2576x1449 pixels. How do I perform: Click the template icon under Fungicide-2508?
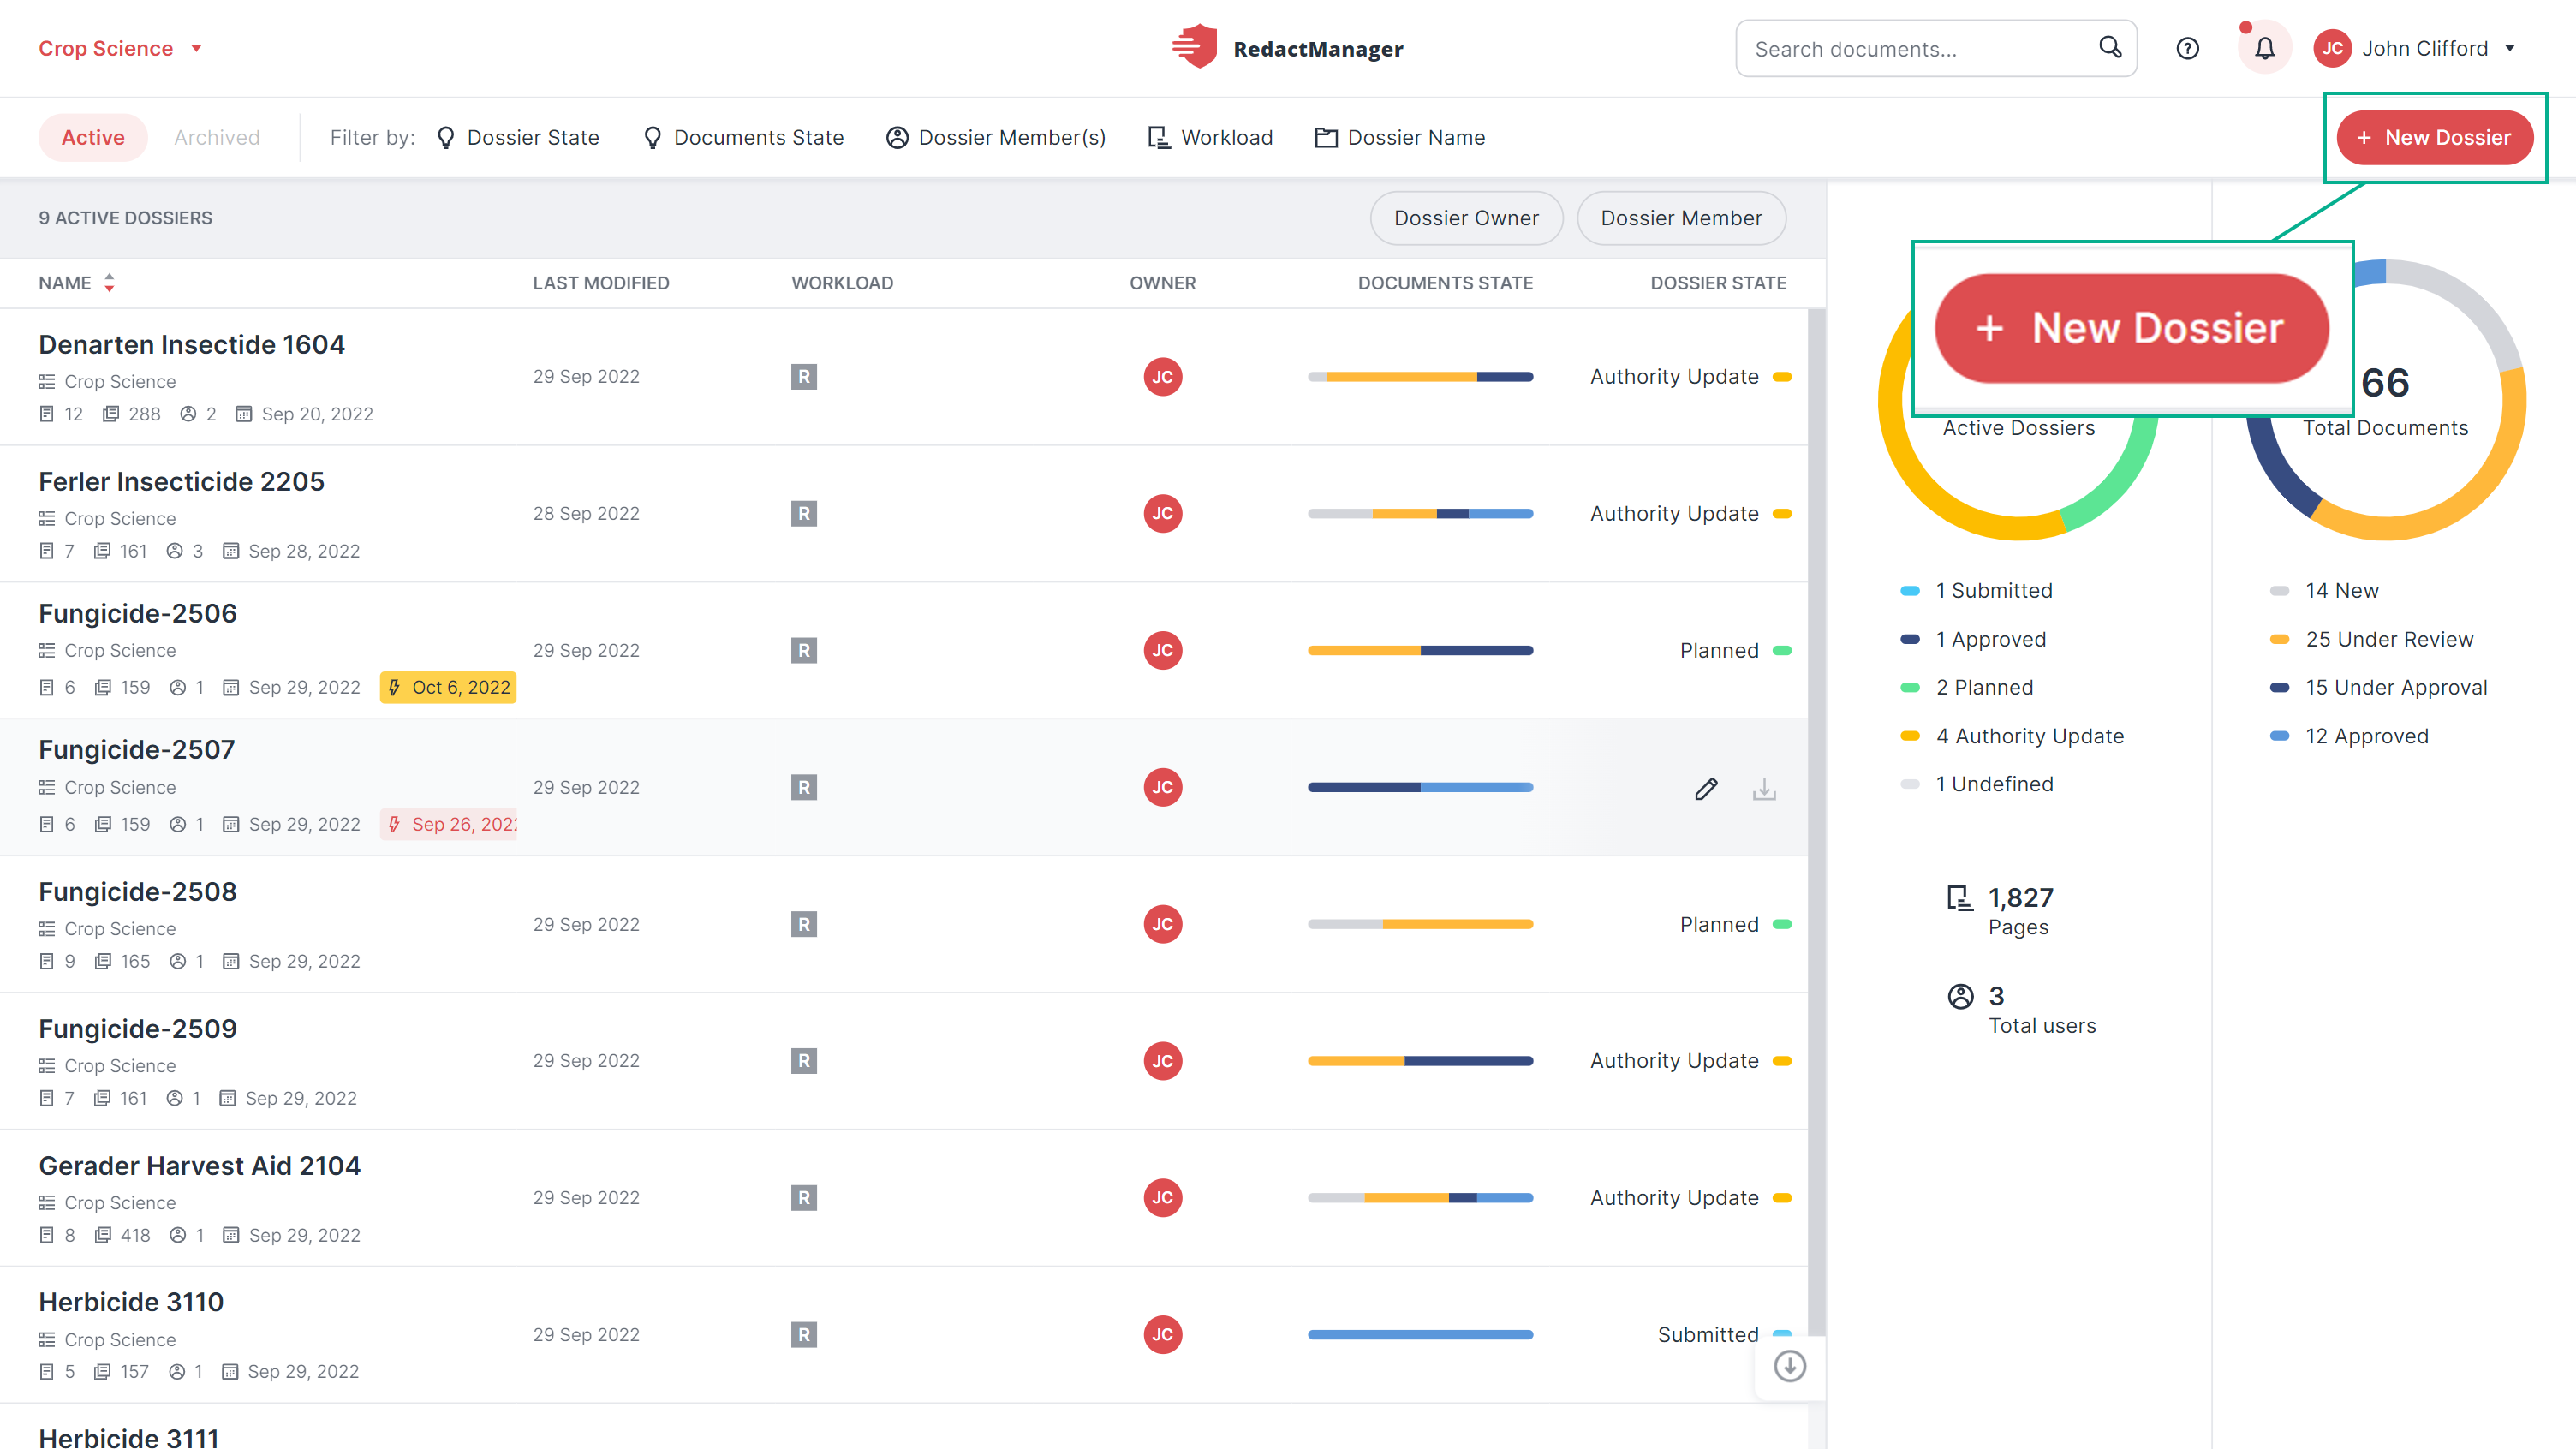pyautogui.click(x=46, y=929)
